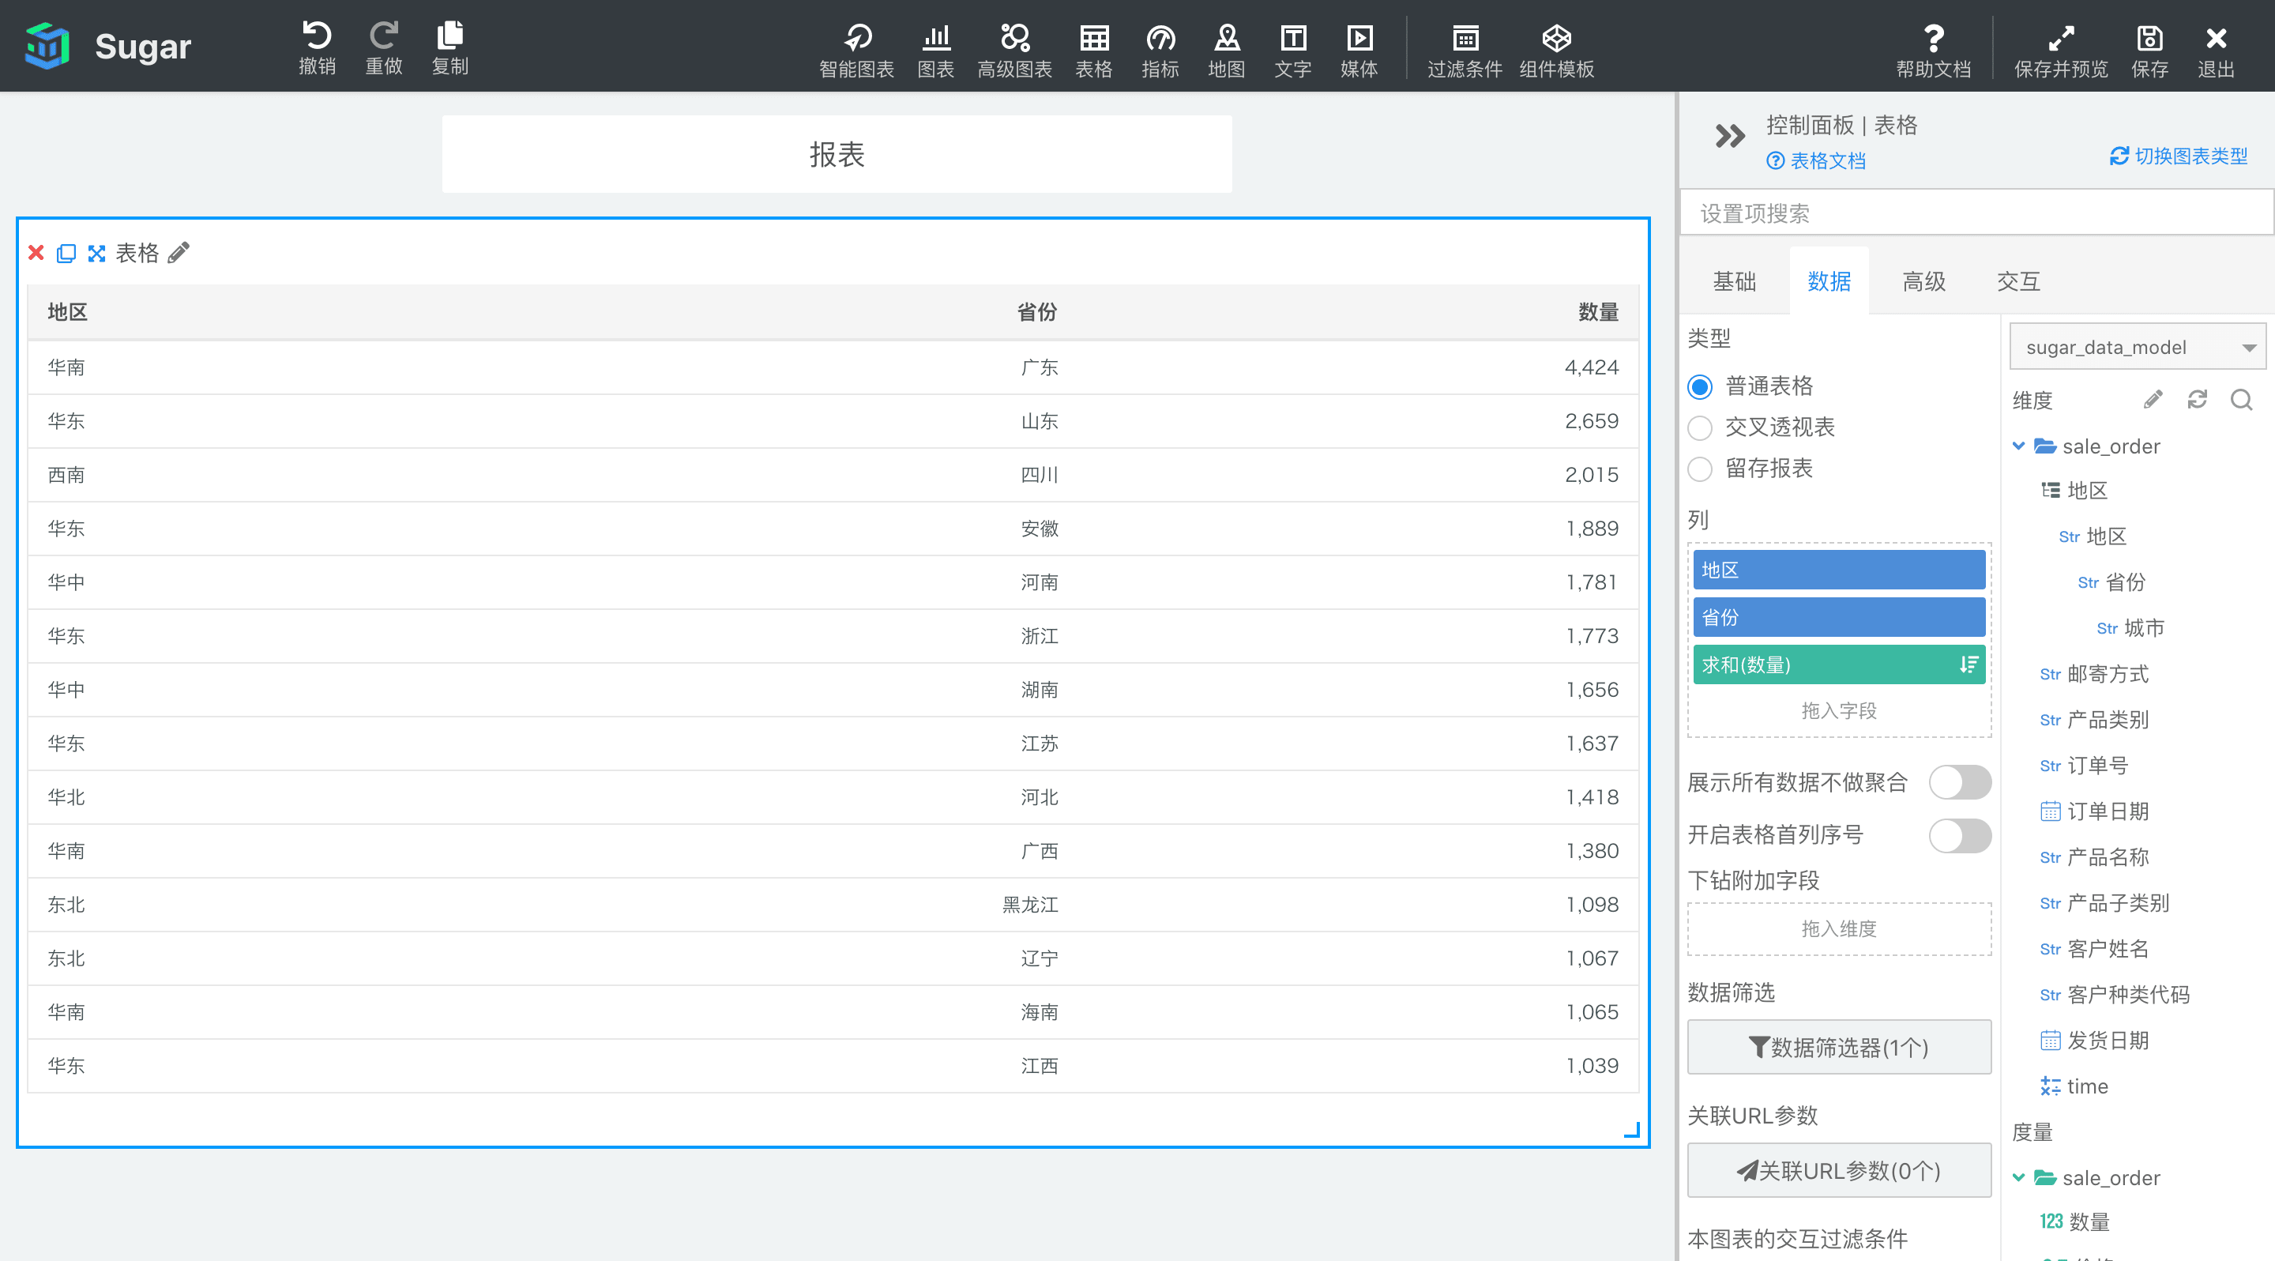
Task: Click the 省份 column field chip
Action: tap(1839, 617)
